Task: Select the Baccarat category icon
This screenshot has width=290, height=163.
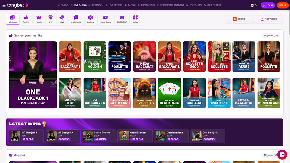Action: tap(122, 19)
